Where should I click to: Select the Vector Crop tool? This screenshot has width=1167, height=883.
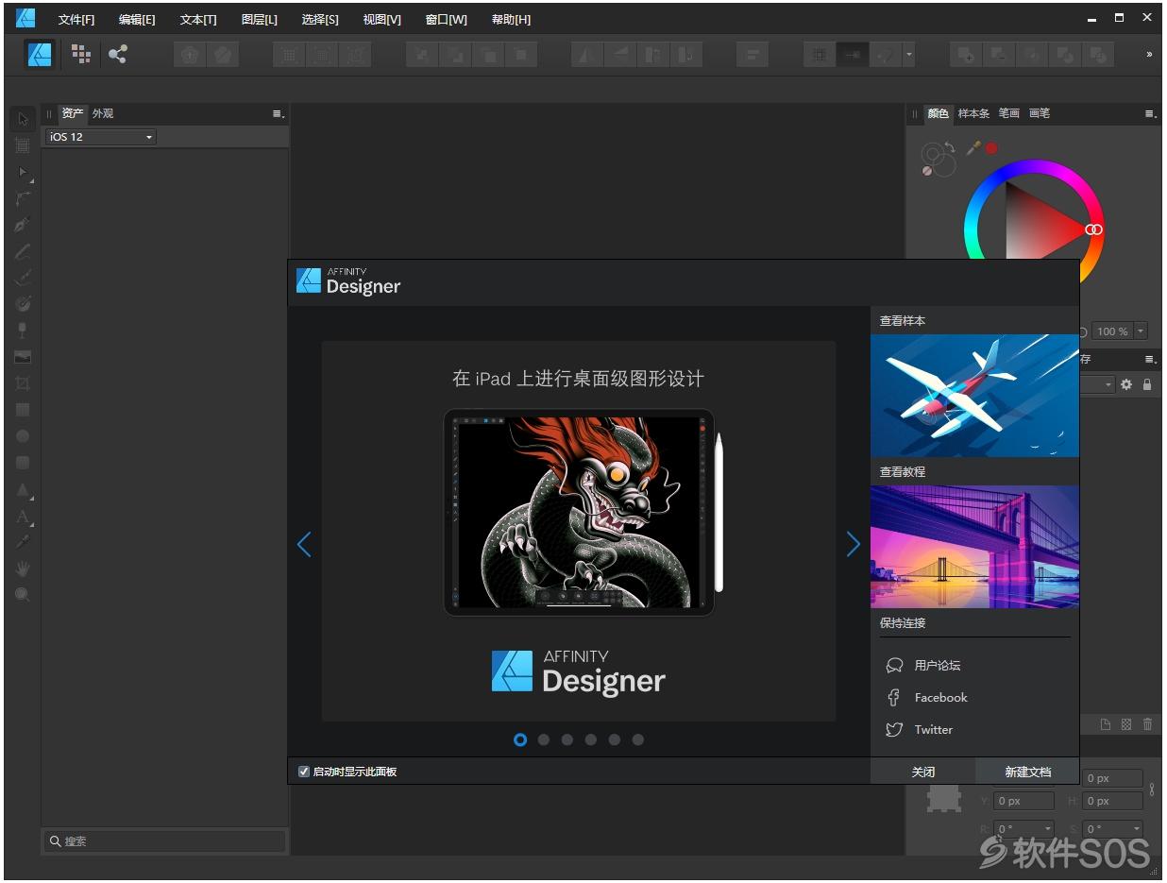(23, 383)
